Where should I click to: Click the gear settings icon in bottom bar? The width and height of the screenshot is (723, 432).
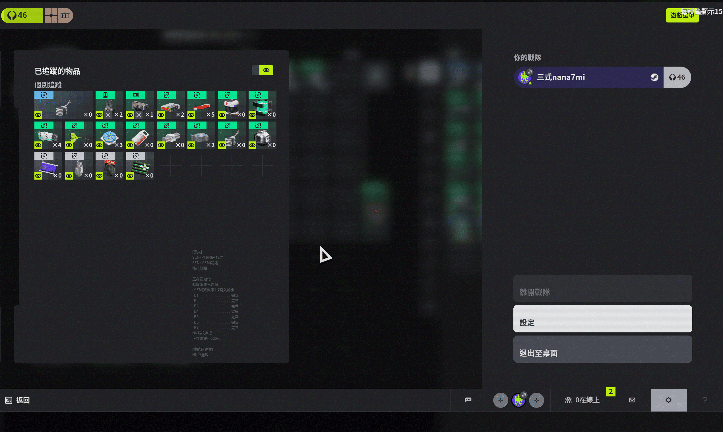[668, 400]
